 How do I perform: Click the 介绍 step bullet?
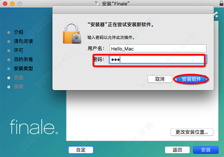(x=9, y=32)
